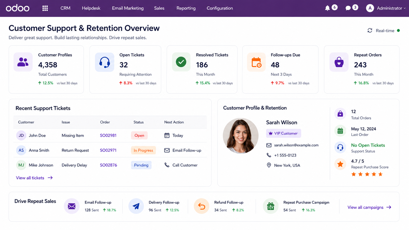Open the apps grid menu icon

(x=45, y=8)
